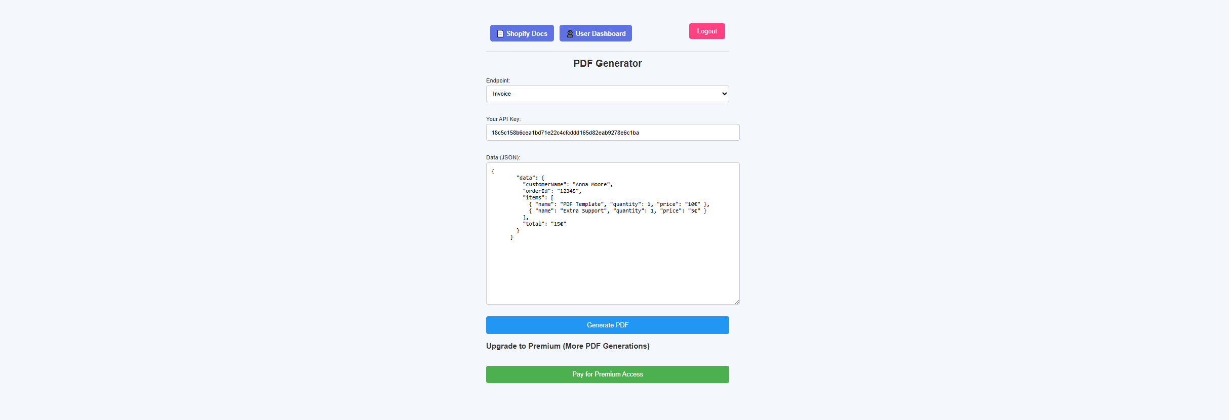
Task: Click Pay for Premium Access button
Action: [x=607, y=374]
